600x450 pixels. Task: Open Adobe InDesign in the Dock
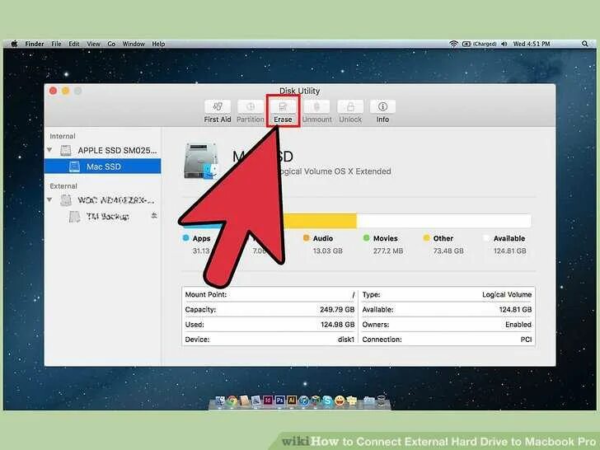click(x=268, y=400)
